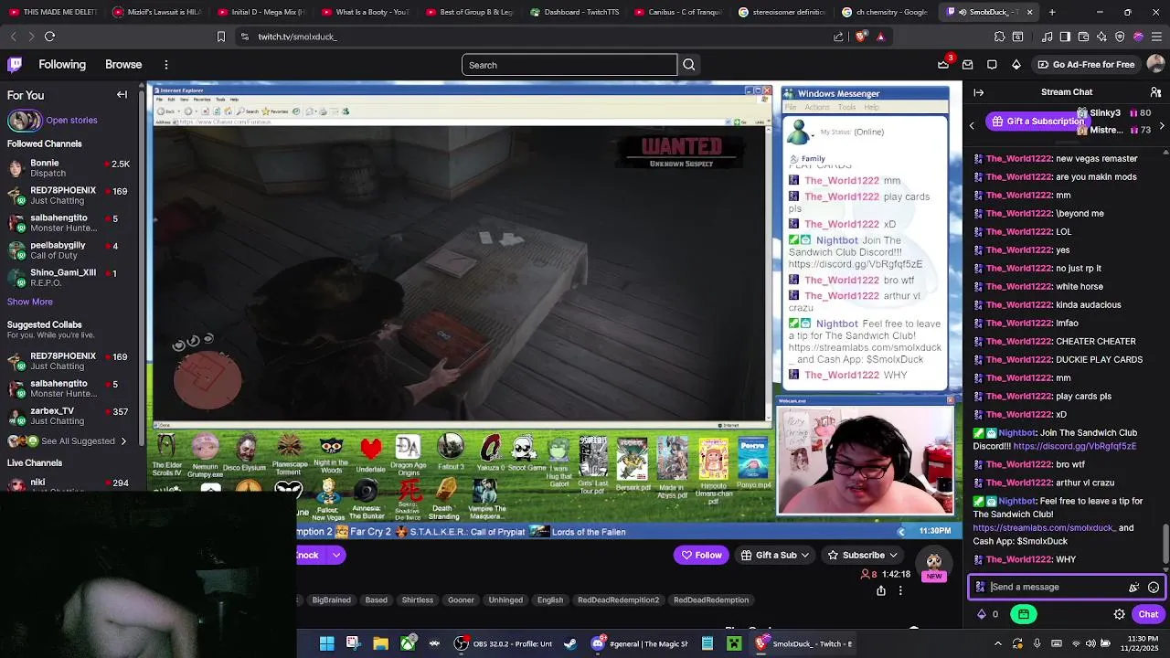Click the Windows Start button
This screenshot has width=1170, height=658.
coord(326,643)
